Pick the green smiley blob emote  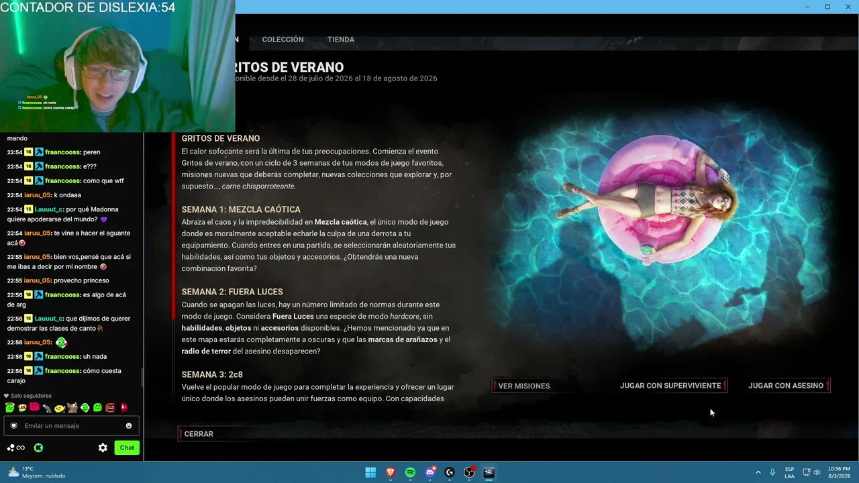pos(98,407)
